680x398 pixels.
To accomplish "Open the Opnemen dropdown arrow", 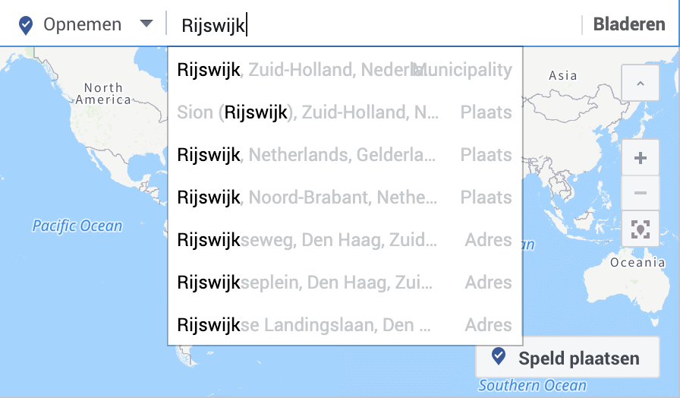I will tap(146, 24).
